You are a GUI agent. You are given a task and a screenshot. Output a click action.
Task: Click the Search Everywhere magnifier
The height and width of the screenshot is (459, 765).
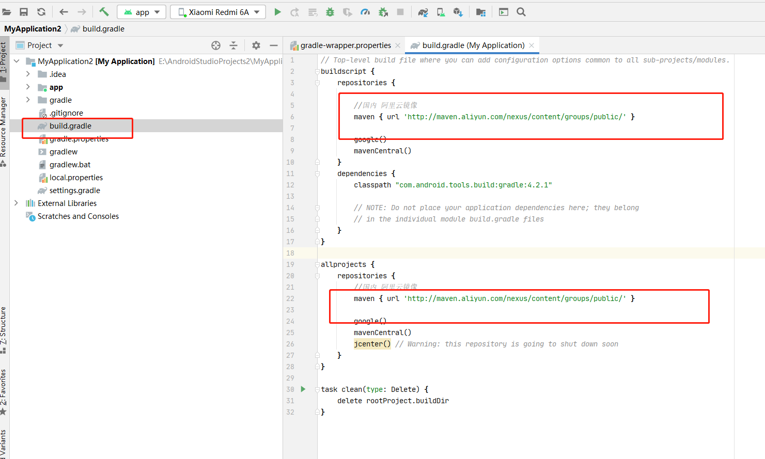pyautogui.click(x=521, y=12)
